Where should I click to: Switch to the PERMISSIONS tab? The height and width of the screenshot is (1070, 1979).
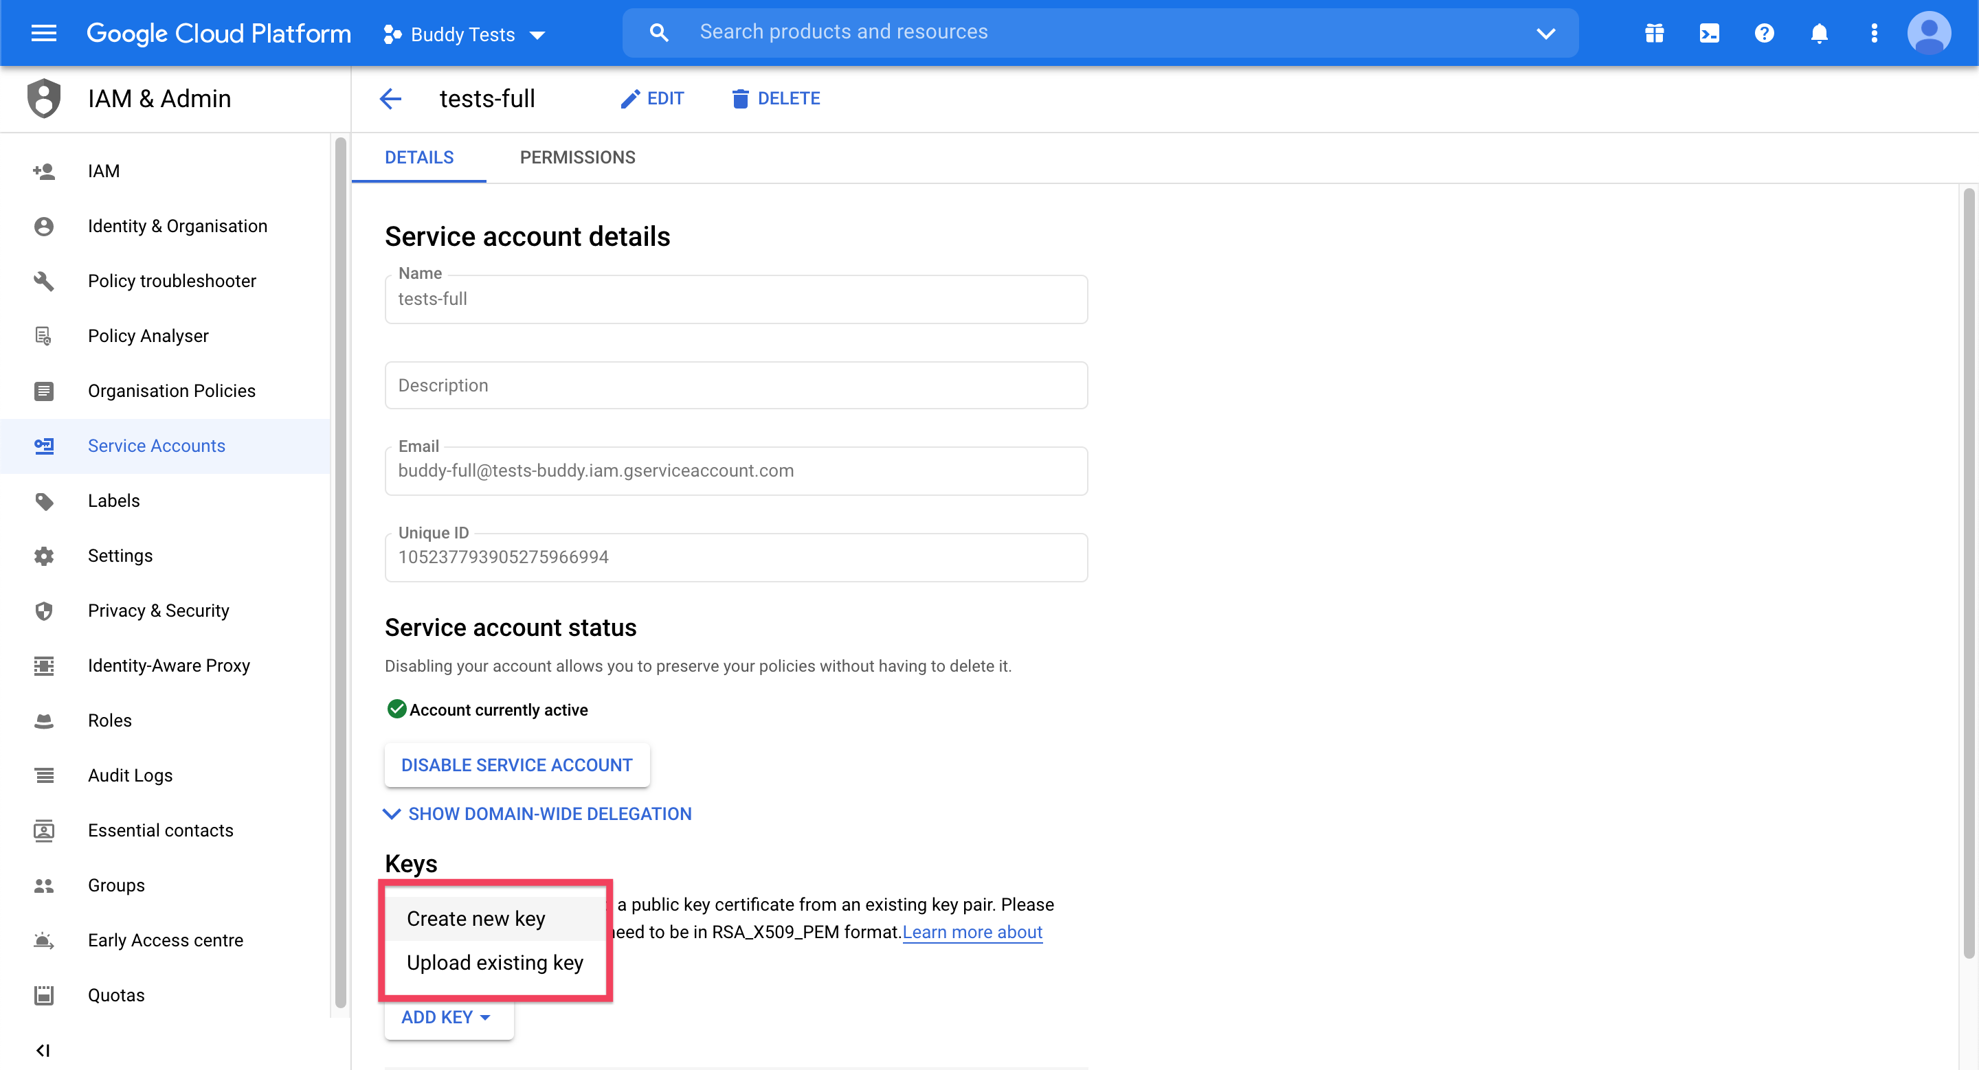(577, 157)
